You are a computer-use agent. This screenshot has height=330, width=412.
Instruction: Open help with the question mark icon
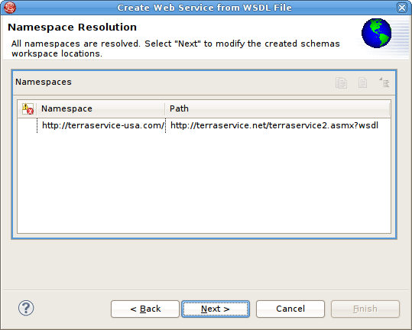(x=26, y=308)
